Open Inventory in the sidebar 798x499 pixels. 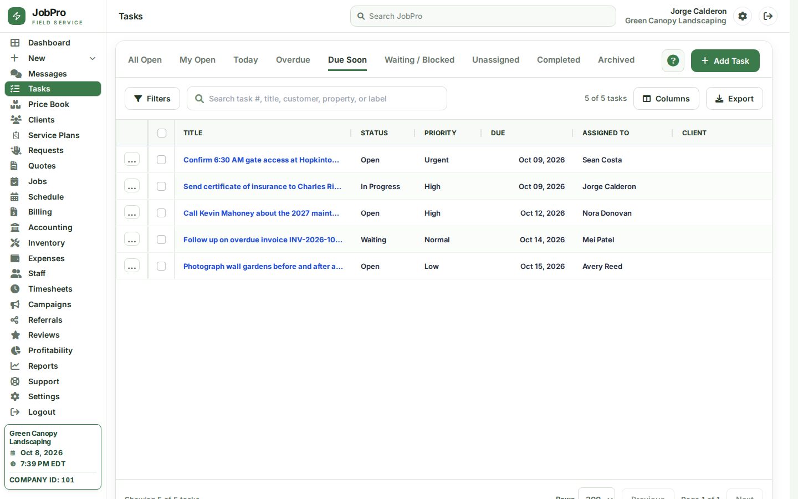point(53,243)
